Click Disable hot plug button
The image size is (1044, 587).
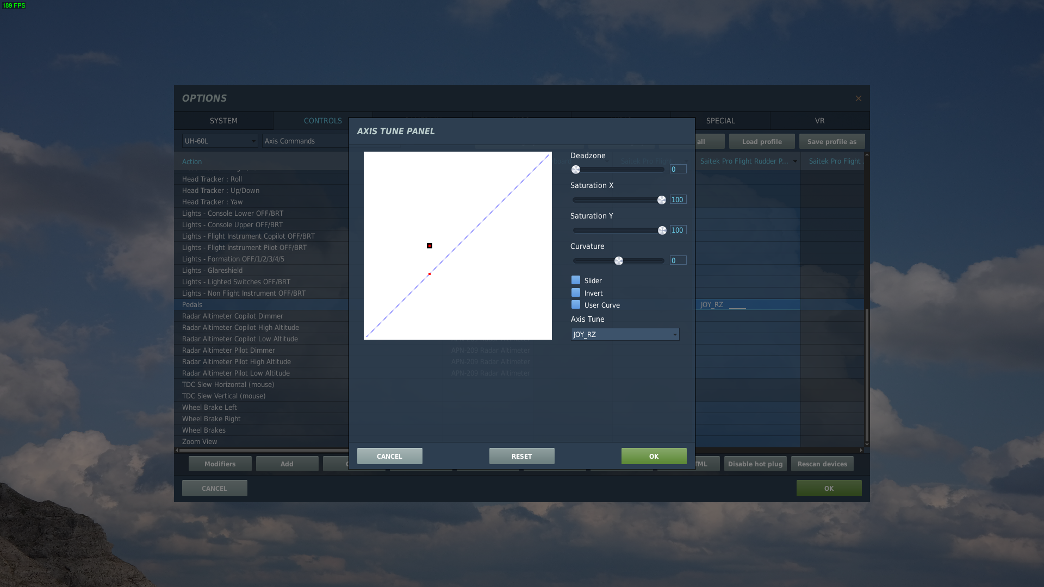755,464
